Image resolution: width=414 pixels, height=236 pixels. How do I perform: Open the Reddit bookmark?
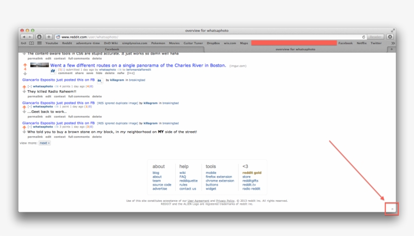click(67, 43)
